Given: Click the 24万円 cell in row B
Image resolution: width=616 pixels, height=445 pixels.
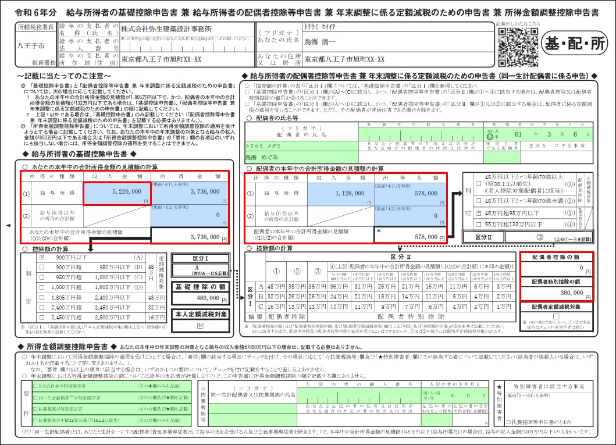Looking at the screenshot, I should pos(339,297).
